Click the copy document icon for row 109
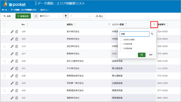This screenshot has width=181, height=102. (x=17, y=91)
